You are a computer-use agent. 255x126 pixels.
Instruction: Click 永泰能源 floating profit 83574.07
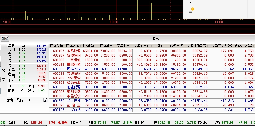200,51
